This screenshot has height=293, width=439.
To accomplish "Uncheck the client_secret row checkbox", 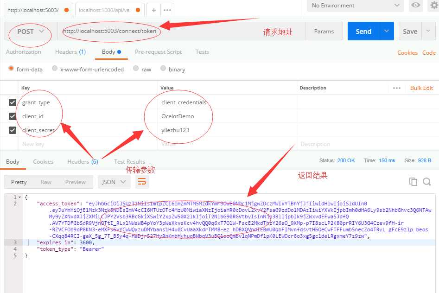I will (13, 130).
